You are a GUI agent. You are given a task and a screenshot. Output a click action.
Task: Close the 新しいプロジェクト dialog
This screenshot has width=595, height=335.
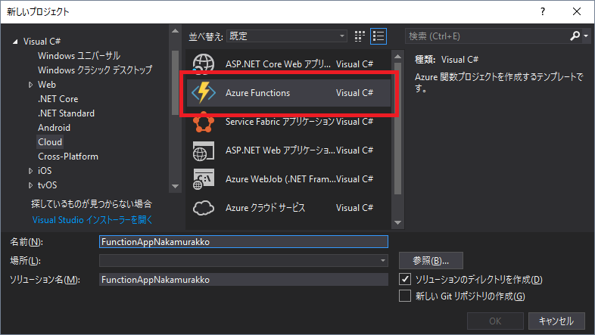pyautogui.click(x=577, y=12)
